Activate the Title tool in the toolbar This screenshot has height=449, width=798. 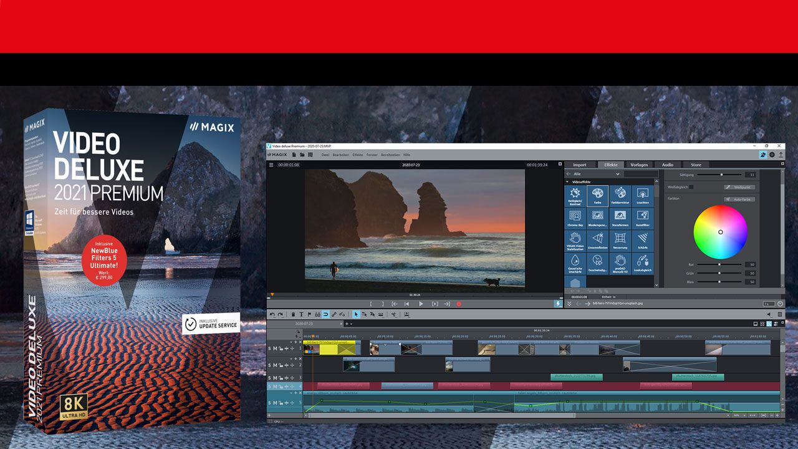click(x=301, y=314)
